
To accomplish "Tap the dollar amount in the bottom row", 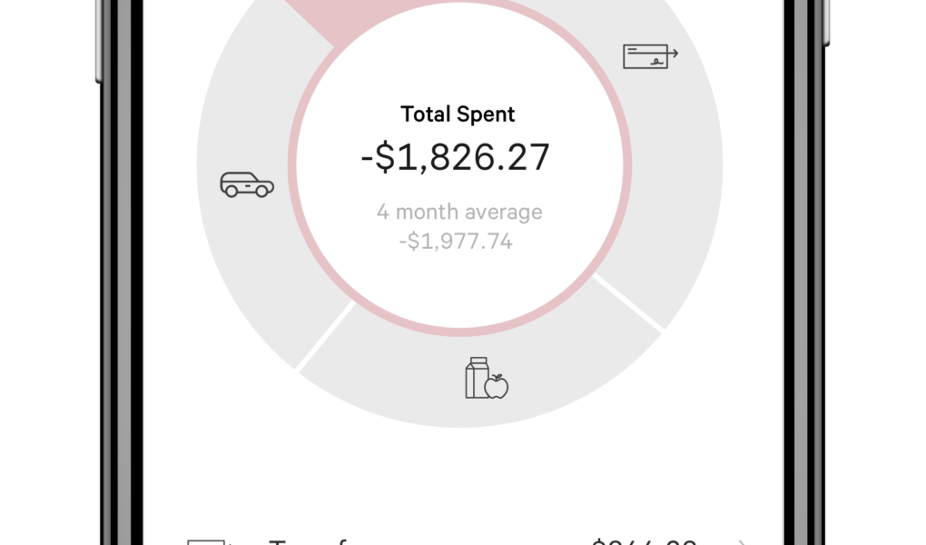I will click(x=645, y=542).
